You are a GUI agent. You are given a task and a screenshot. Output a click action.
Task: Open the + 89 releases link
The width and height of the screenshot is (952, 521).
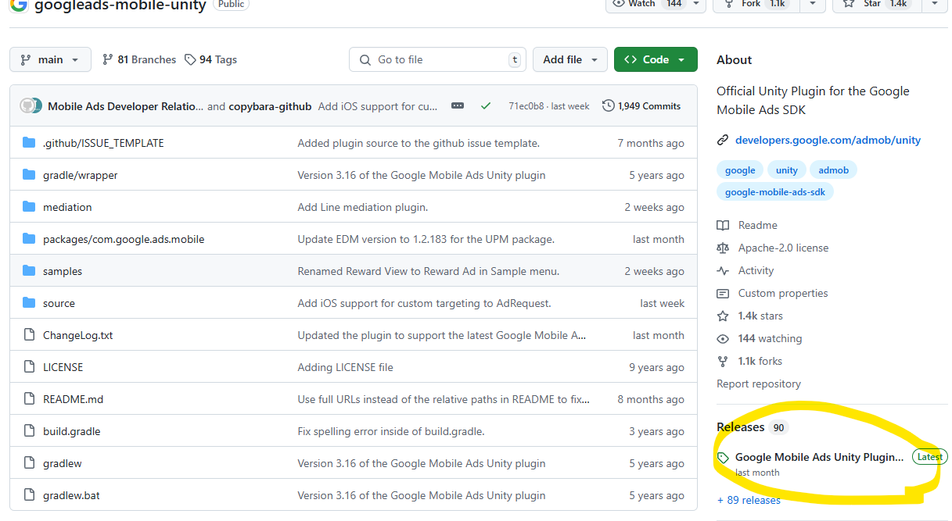point(749,500)
